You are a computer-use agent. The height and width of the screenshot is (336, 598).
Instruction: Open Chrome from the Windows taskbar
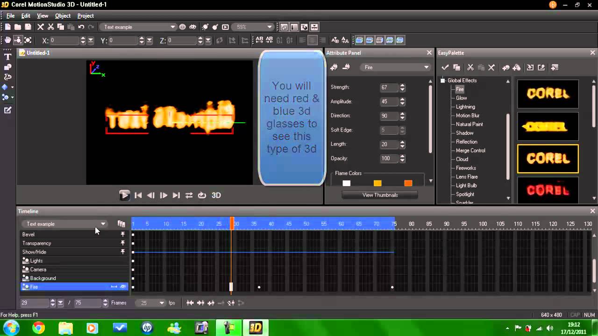pyautogui.click(x=39, y=328)
